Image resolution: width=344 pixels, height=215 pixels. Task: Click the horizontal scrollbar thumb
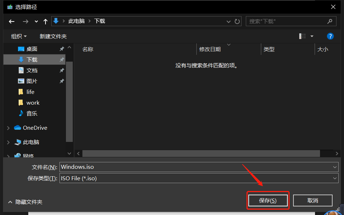201,154
